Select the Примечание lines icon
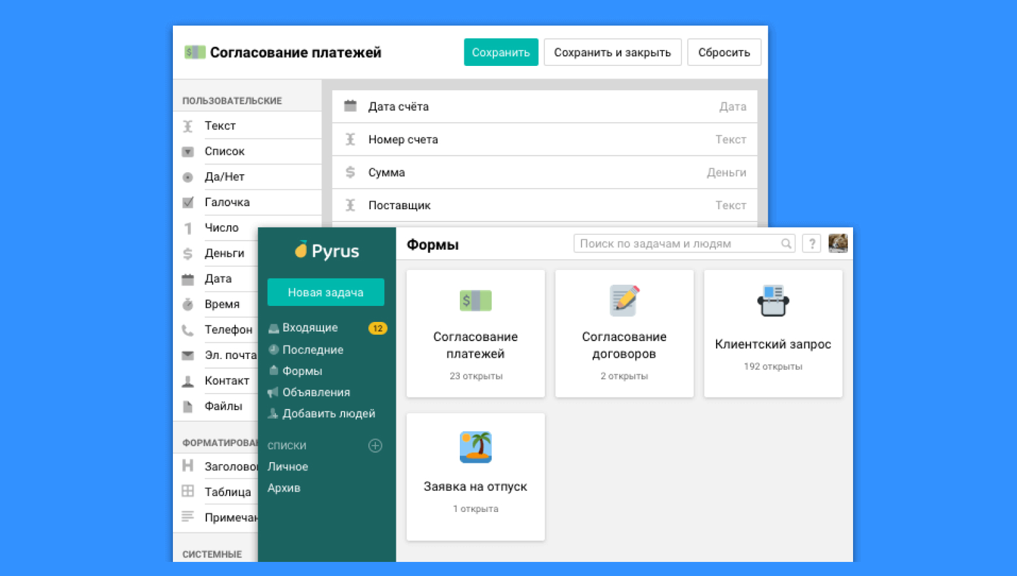Viewport: 1017px width, 576px height. point(188,516)
